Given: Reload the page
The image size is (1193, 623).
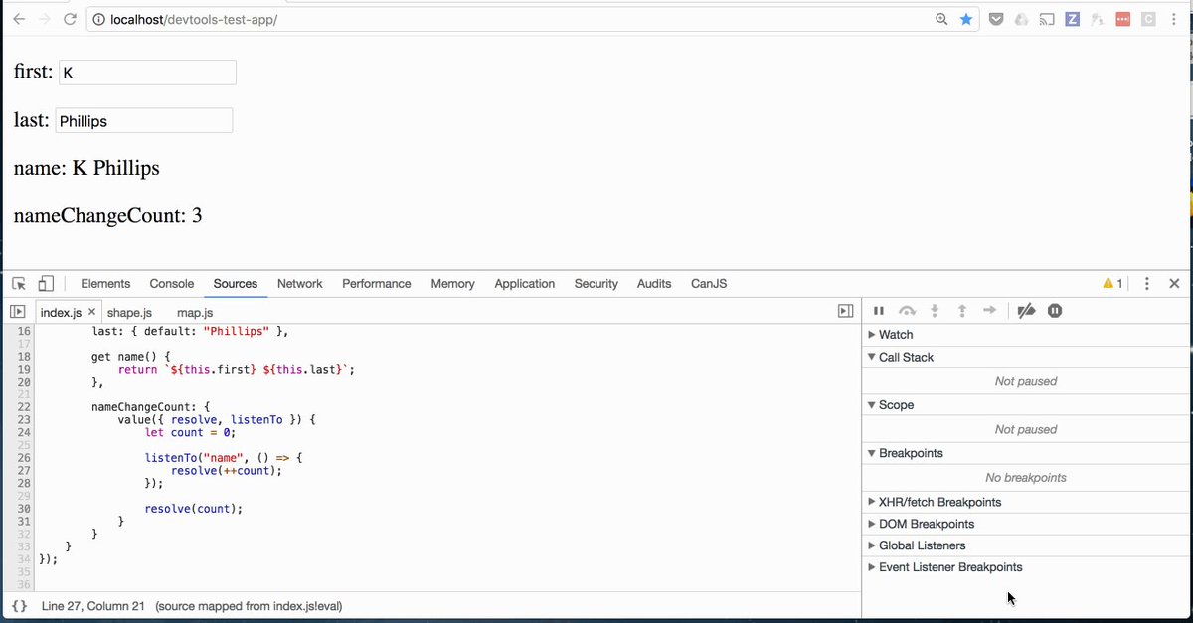Looking at the screenshot, I should [x=70, y=19].
